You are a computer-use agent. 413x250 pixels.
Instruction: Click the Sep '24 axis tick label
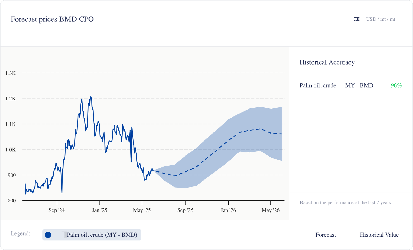pos(57,210)
